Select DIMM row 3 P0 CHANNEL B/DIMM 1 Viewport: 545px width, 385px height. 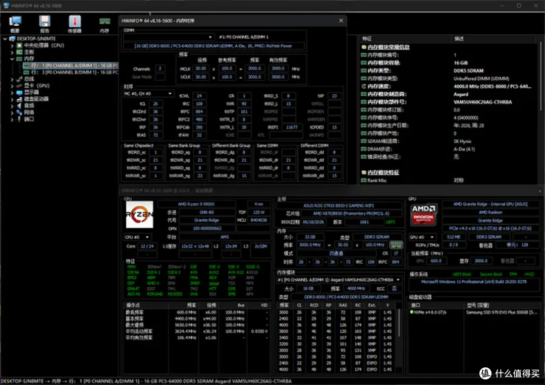(x=71, y=72)
